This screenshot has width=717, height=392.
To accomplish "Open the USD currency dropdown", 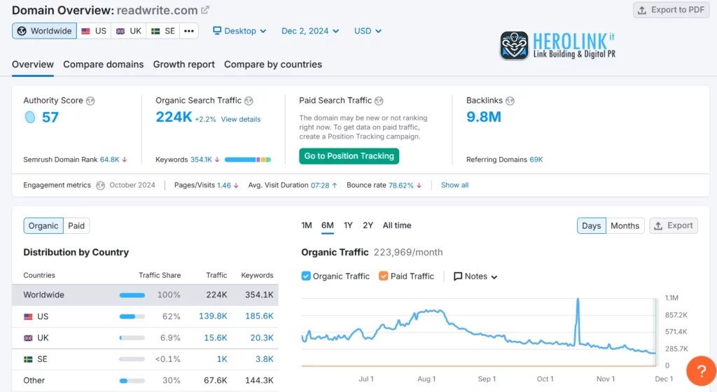I will (x=368, y=31).
